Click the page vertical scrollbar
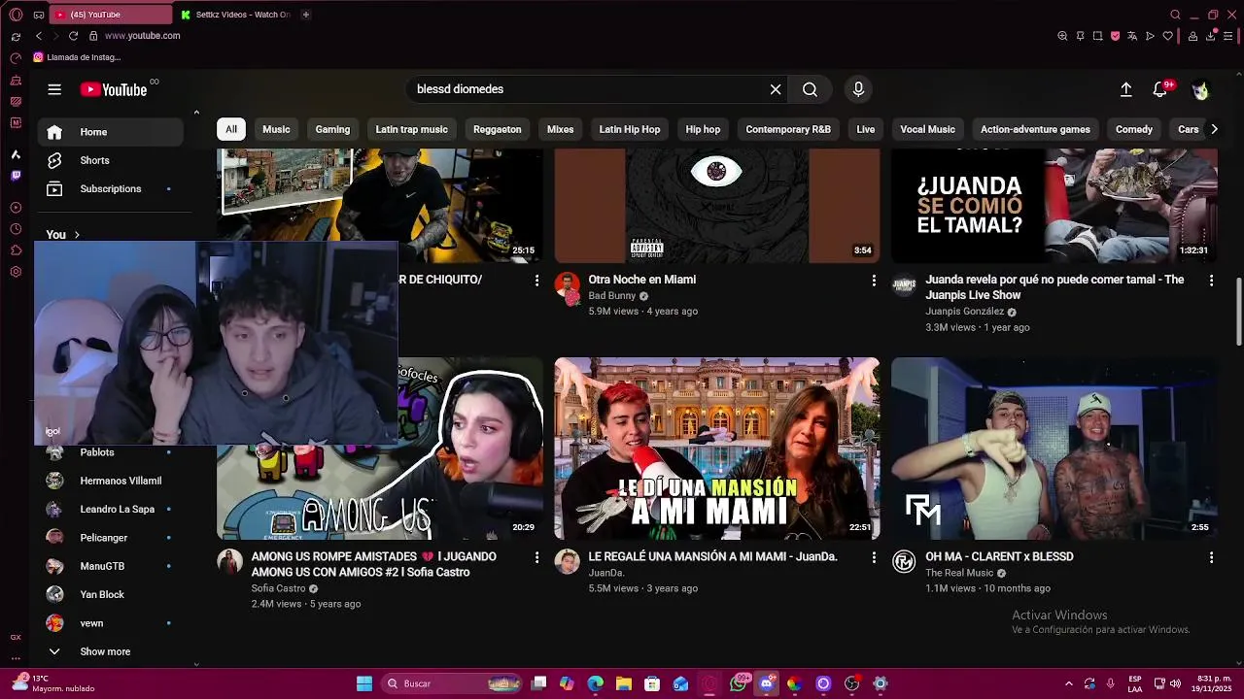Screen dimensions: 1244x699 (1238, 311)
